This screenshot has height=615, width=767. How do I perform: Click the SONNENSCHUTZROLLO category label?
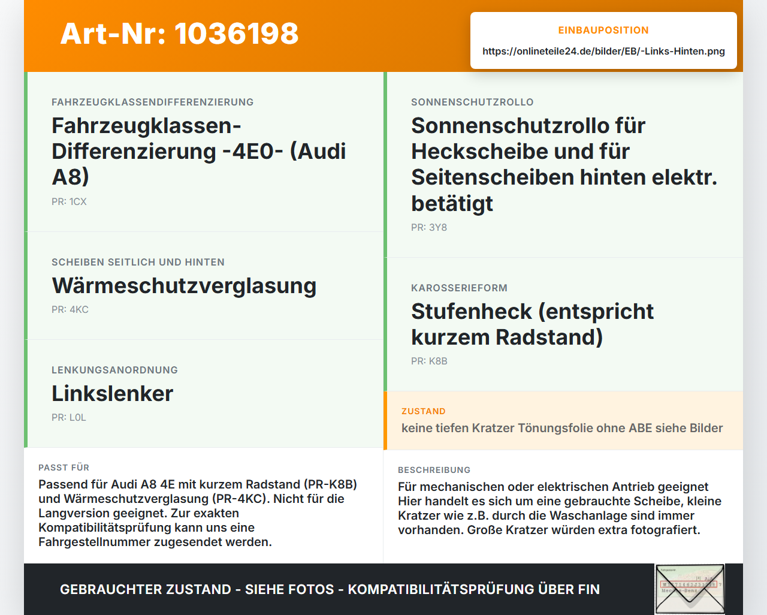tap(472, 102)
